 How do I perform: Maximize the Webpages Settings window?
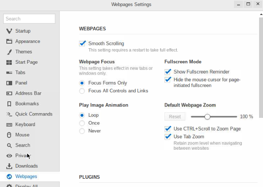click(248, 4)
